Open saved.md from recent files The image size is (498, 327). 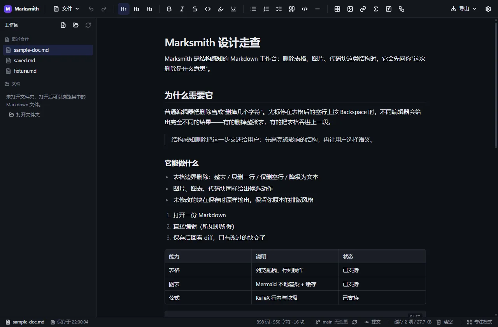[48, 60]
